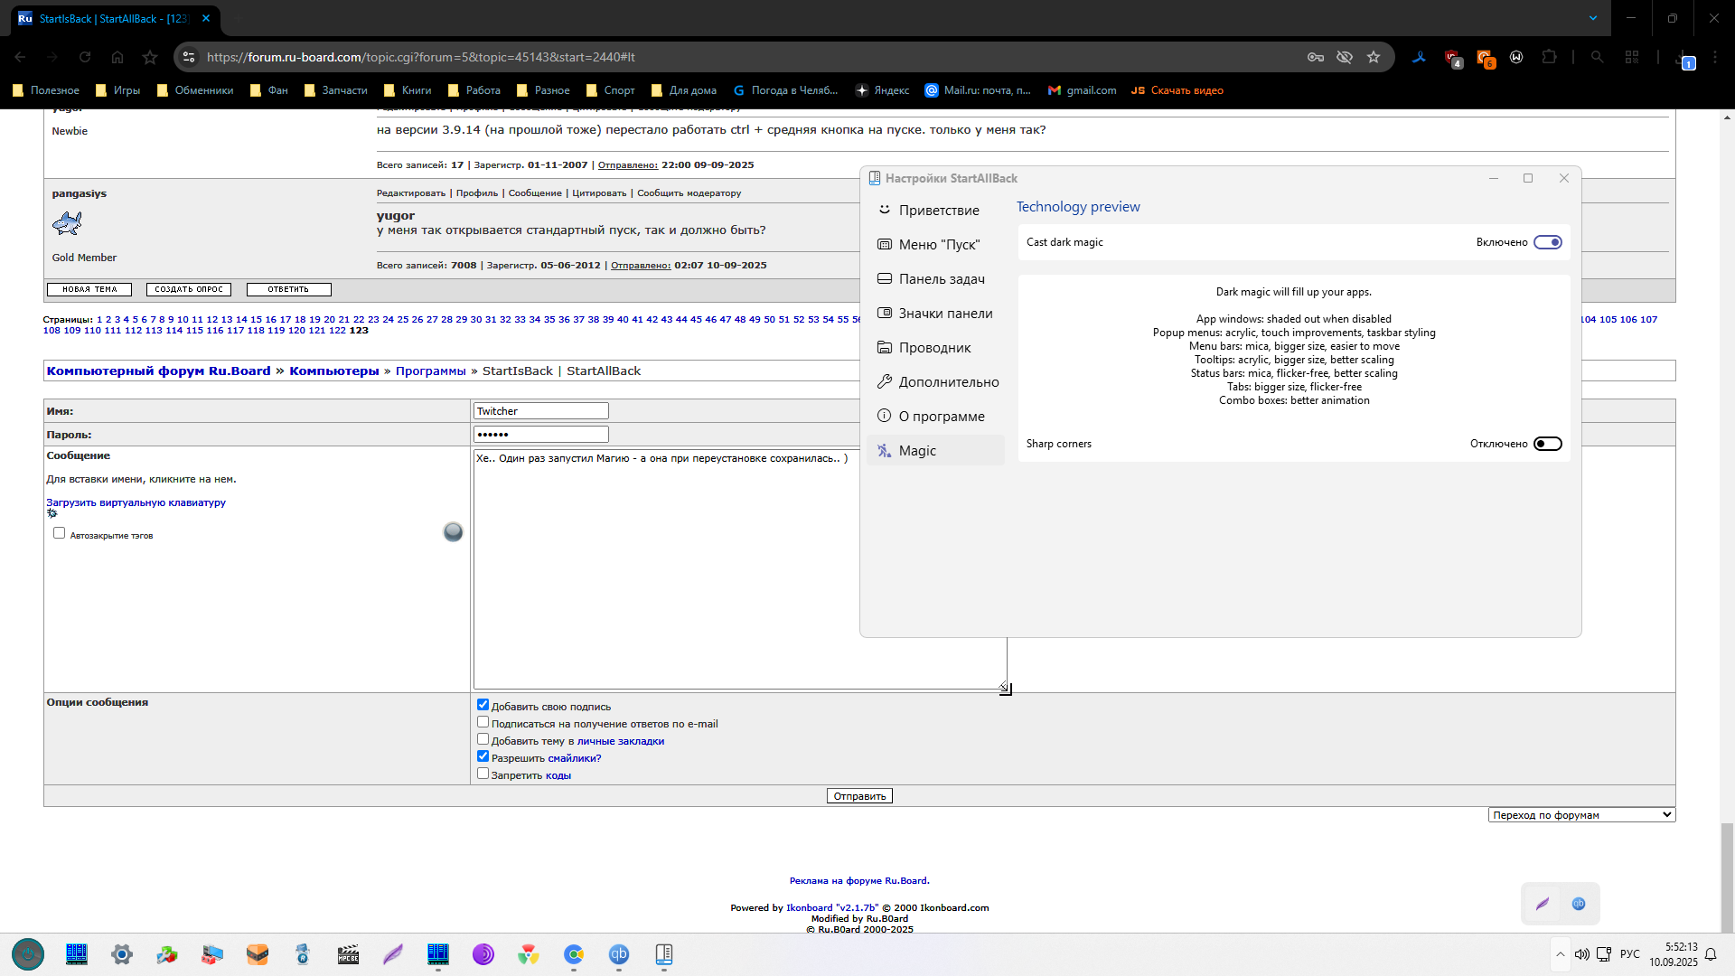Click the Имя input field
Screen dimensions: 1735x976
[x=540, y=411]
